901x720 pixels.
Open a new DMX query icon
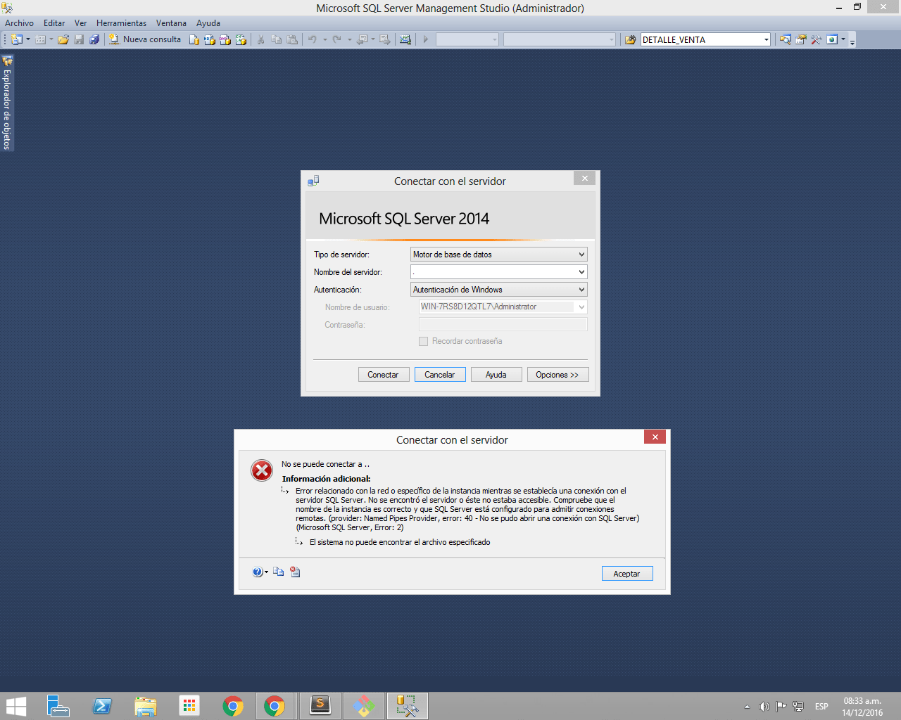point(225,39)
